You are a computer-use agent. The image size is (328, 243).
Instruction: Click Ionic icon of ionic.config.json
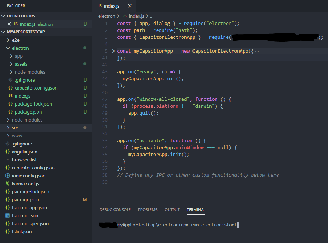coord(8,176)
